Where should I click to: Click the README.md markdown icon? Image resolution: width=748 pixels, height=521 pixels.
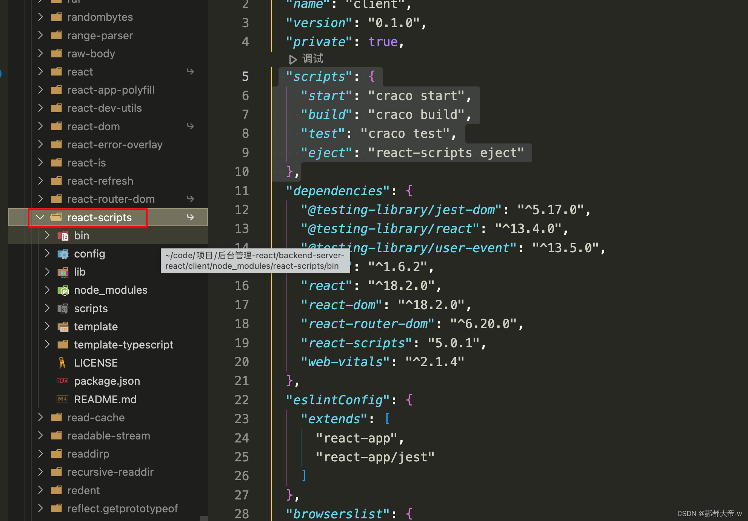click(x=62, y=399)
